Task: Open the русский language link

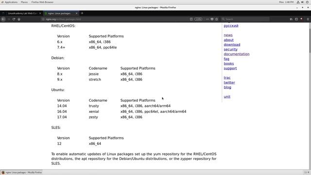Action: pos(231,26)
